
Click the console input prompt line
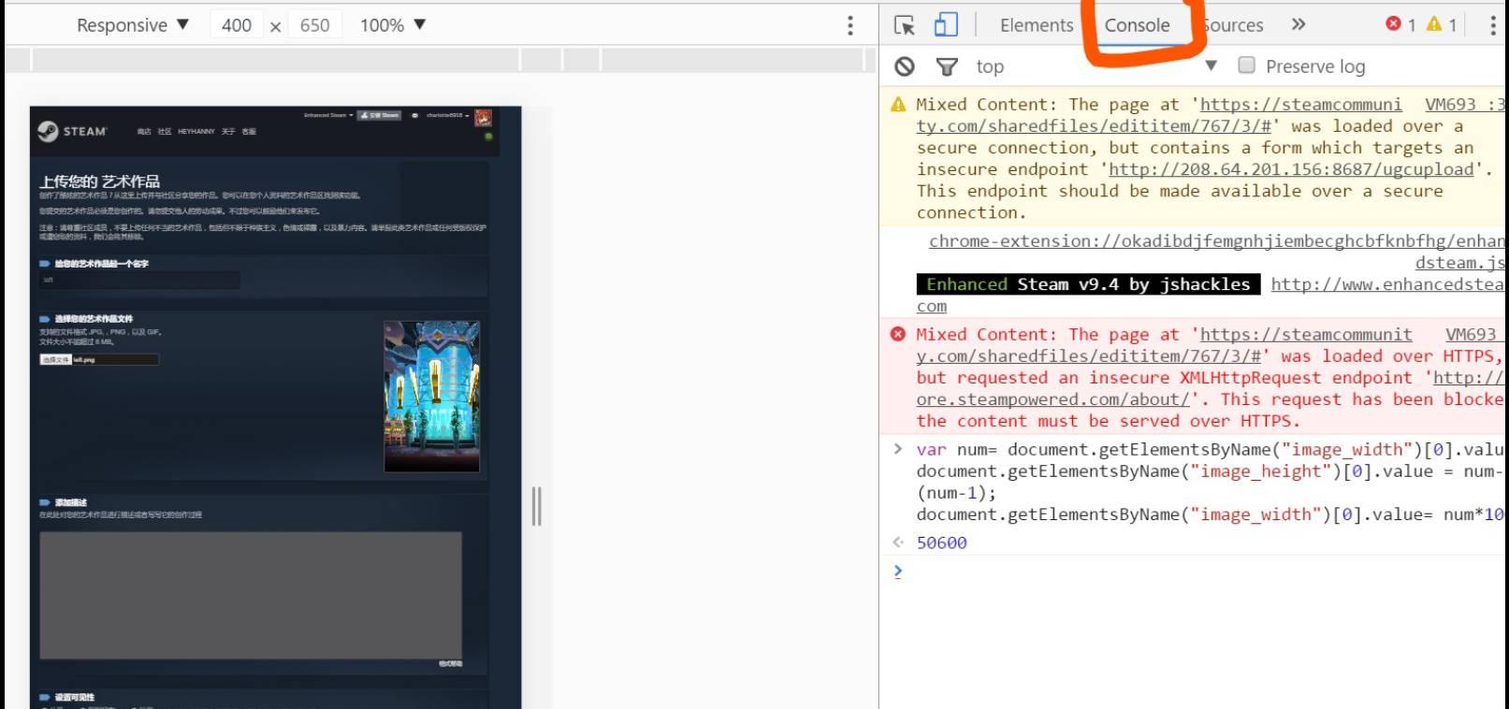pos(1197,572)
